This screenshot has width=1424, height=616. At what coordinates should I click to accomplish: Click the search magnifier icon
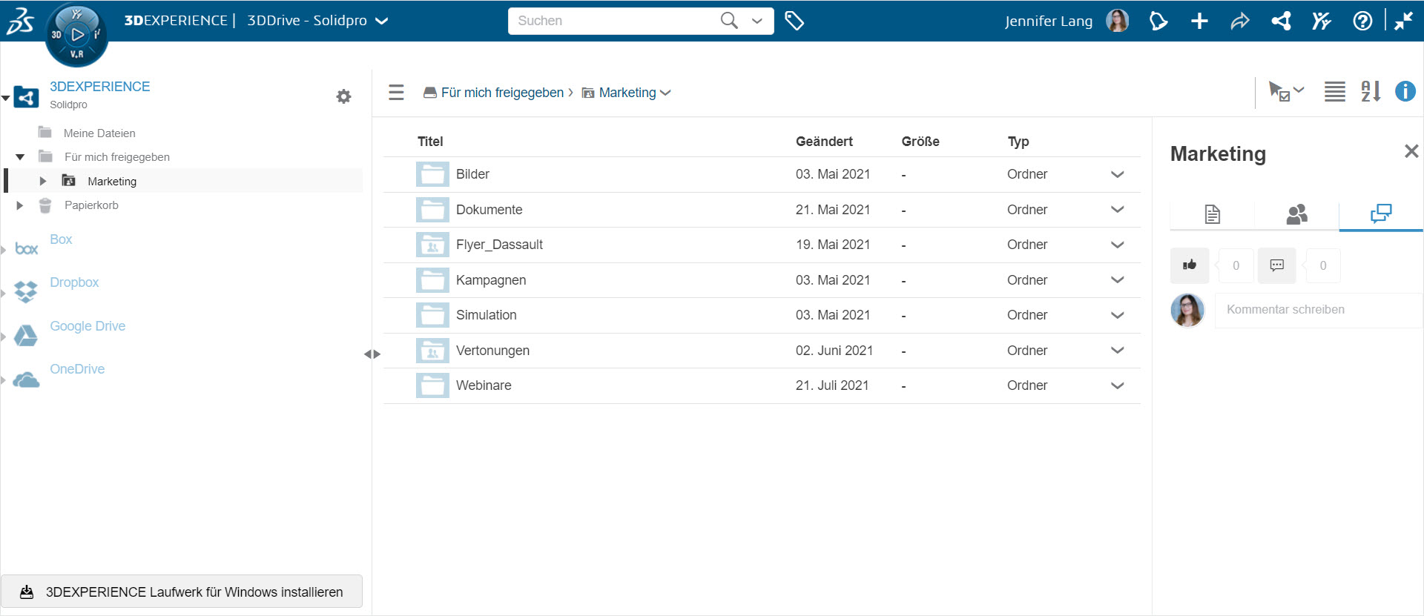pyautogui.click(x=729, y=21)
